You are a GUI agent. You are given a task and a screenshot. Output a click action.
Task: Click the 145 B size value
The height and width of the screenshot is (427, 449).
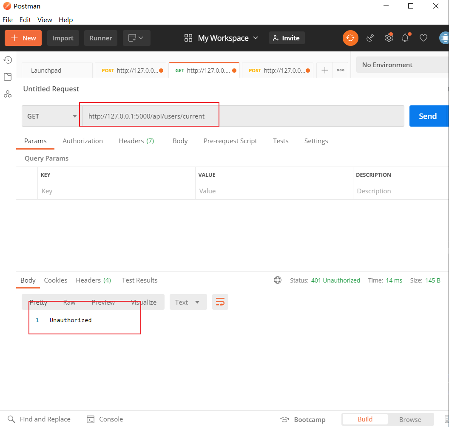(432, 280)
